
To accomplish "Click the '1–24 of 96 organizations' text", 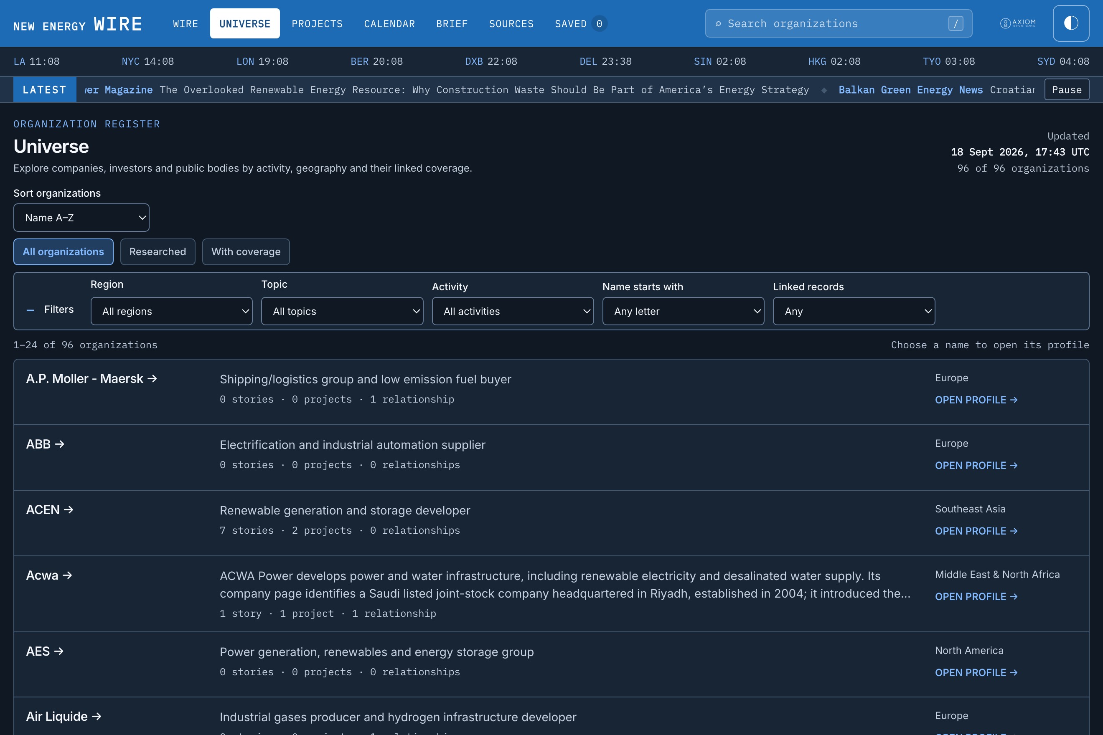I will click(x=85, y=345).
